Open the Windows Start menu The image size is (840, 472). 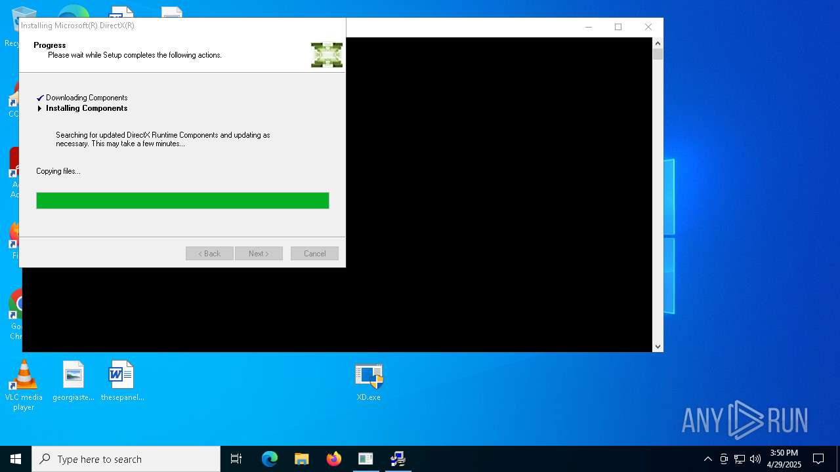click(16, 459)
